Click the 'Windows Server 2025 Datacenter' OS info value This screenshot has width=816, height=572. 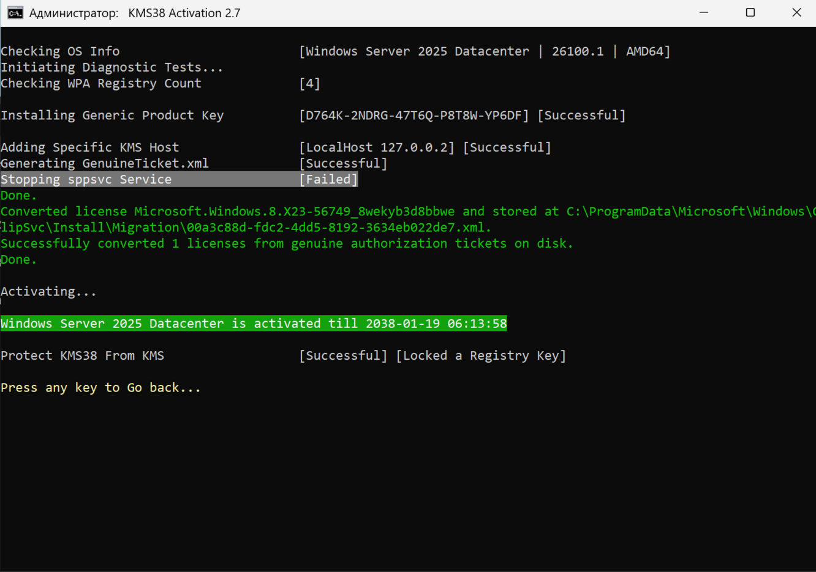click(x=417, y=51)
